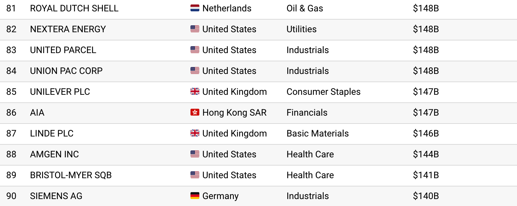Image resolution: width=517 pixels, height=206 pixels.
Task: Open the UNITED PARCEL company entry
Action: pos(63,50)
